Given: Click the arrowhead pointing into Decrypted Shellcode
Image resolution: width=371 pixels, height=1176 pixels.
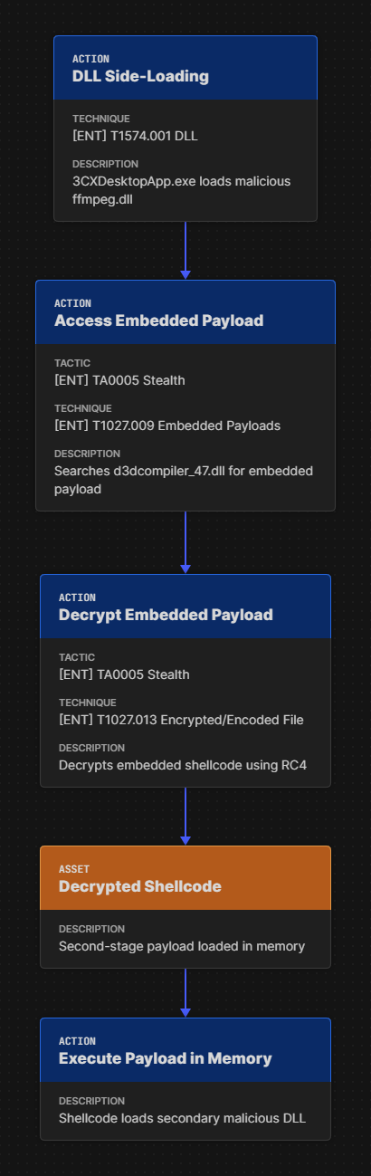Looking at the screenshot, I should pos(185,840).
